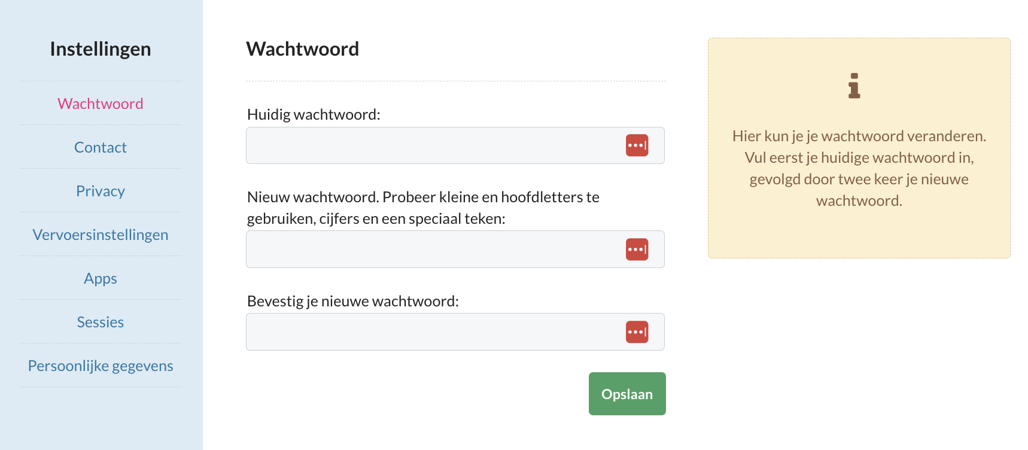Click password manager icon in Huidig wachtwoord field
Image resolution: width=1028 pixels, height=450 pixels.
pyautogui.click(x=637, y=145)
